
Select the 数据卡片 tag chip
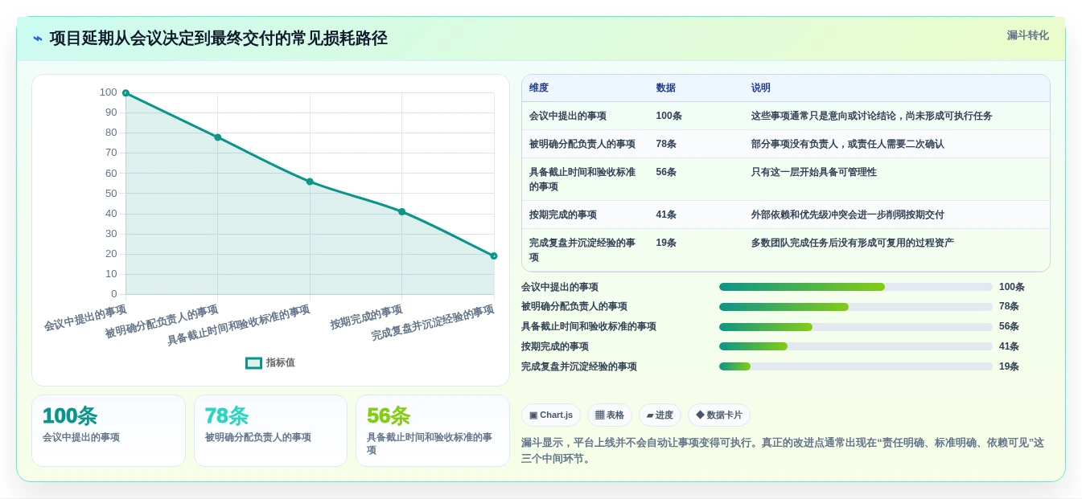(719, 415)
